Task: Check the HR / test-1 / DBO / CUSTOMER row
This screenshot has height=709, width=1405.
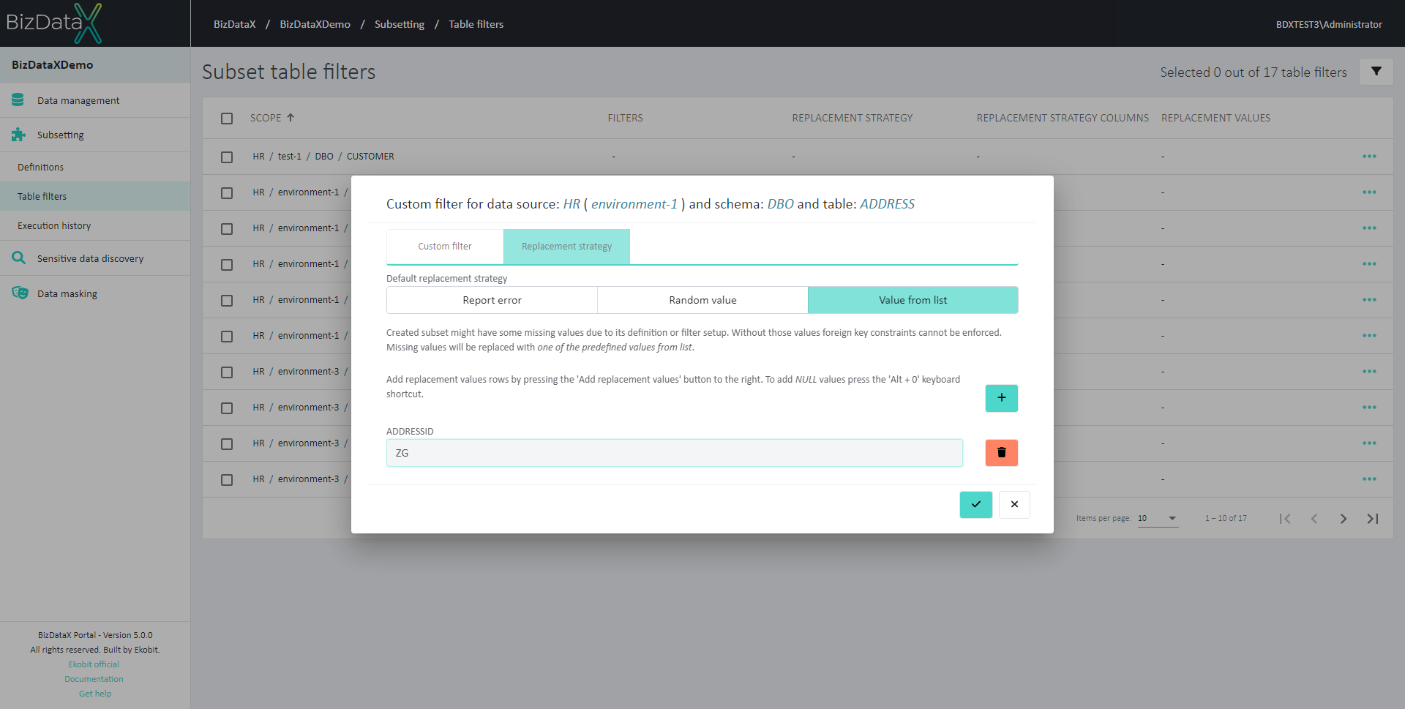Action: coord(227,157)
